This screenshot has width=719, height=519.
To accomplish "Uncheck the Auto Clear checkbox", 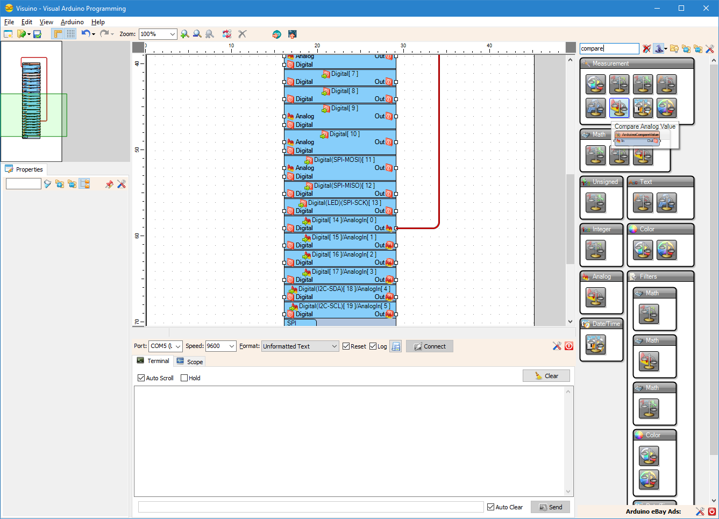I will [x=491, y=507].
